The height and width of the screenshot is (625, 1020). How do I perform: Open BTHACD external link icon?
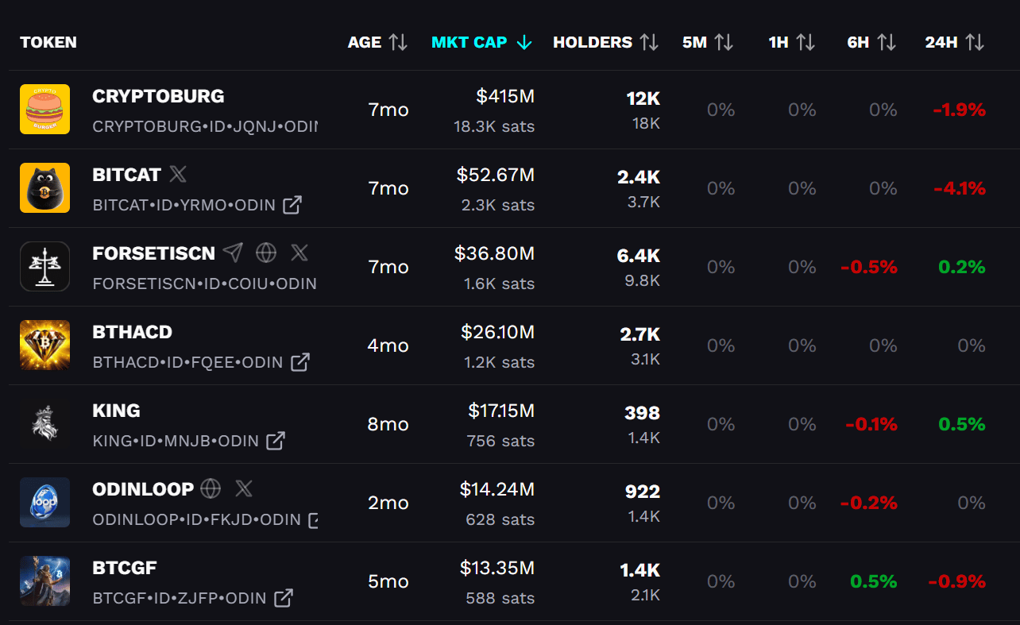(x=299, y=362)
